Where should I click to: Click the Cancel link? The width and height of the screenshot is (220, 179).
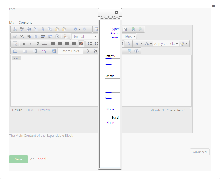tap(41, 159)
